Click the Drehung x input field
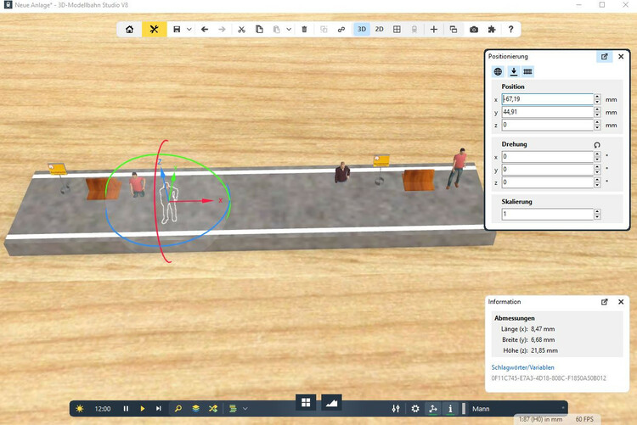 pyautogui.click(x=547, y=157)
